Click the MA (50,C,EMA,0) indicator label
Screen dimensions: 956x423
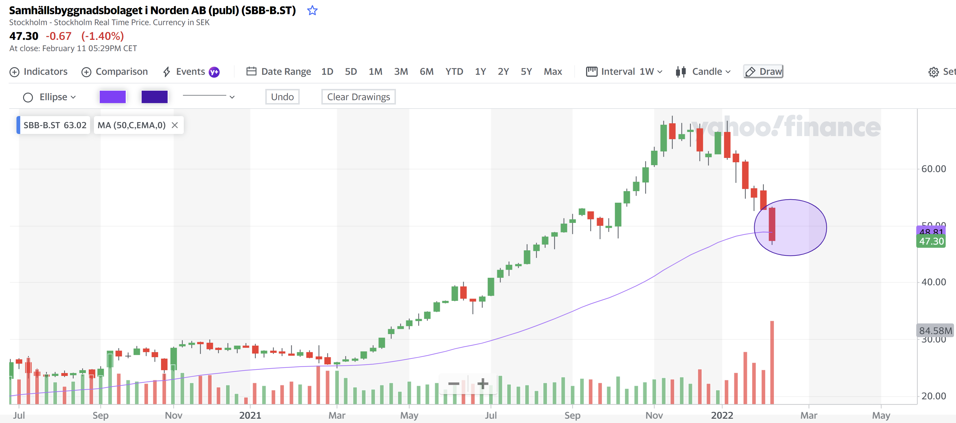click(x=131, y=125)
